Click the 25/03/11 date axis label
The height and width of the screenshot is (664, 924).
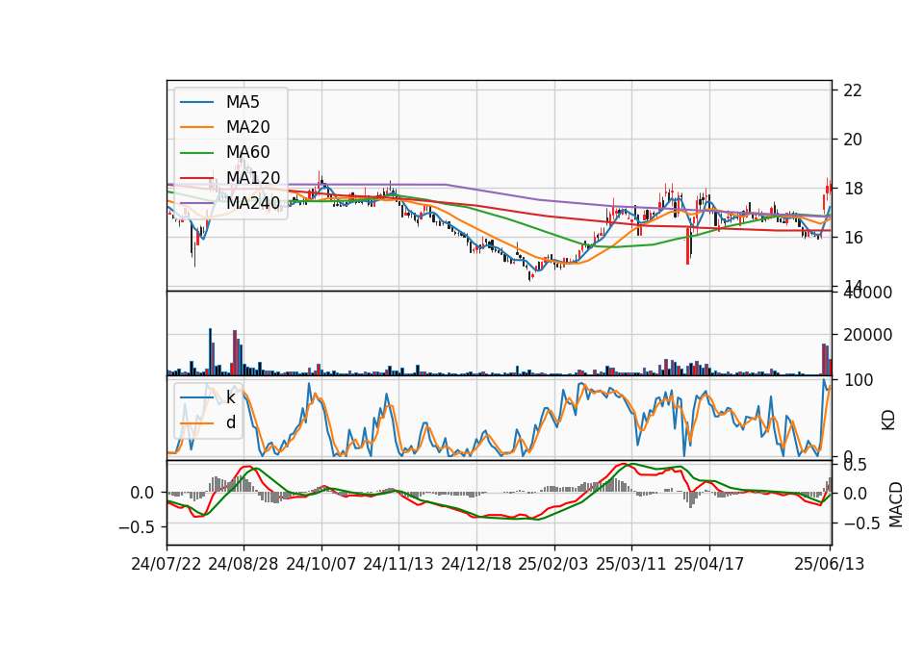[631, 565]
